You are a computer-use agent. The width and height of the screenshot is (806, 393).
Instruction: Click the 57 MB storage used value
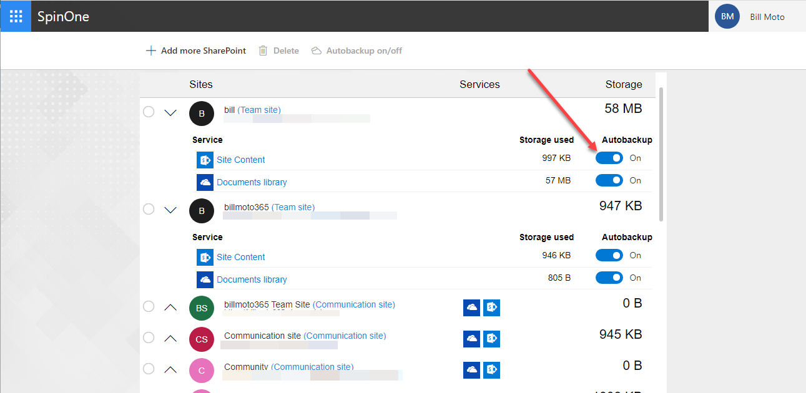[558, 180]
